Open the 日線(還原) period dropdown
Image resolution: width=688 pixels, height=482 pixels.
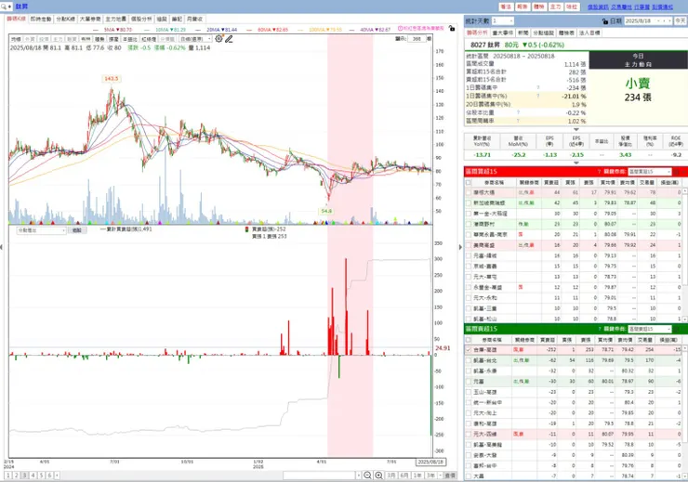tap(195, 39)
